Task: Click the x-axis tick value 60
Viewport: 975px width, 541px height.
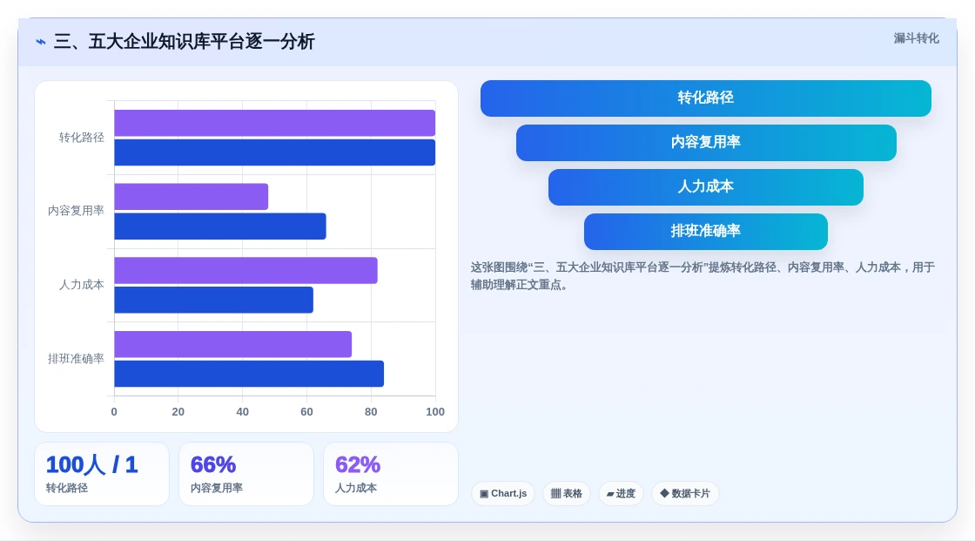Action: [x=306, y=412]
